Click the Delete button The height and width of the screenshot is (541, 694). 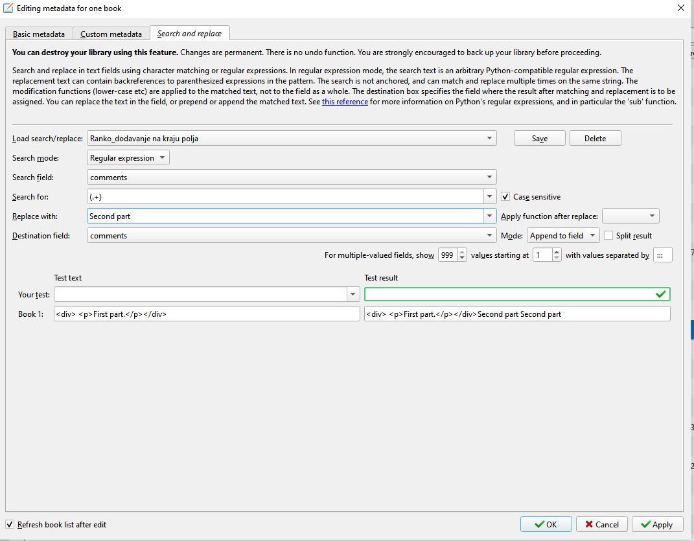point(595,138)
